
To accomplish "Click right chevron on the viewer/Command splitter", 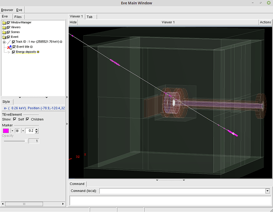I will pyautogui.click(x=184, y=180).
